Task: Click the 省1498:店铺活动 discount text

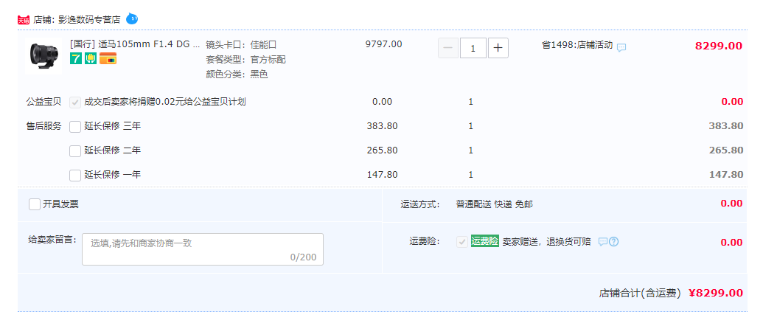Action: (x=577, y=45)
